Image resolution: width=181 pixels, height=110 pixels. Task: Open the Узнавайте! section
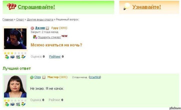146,7
